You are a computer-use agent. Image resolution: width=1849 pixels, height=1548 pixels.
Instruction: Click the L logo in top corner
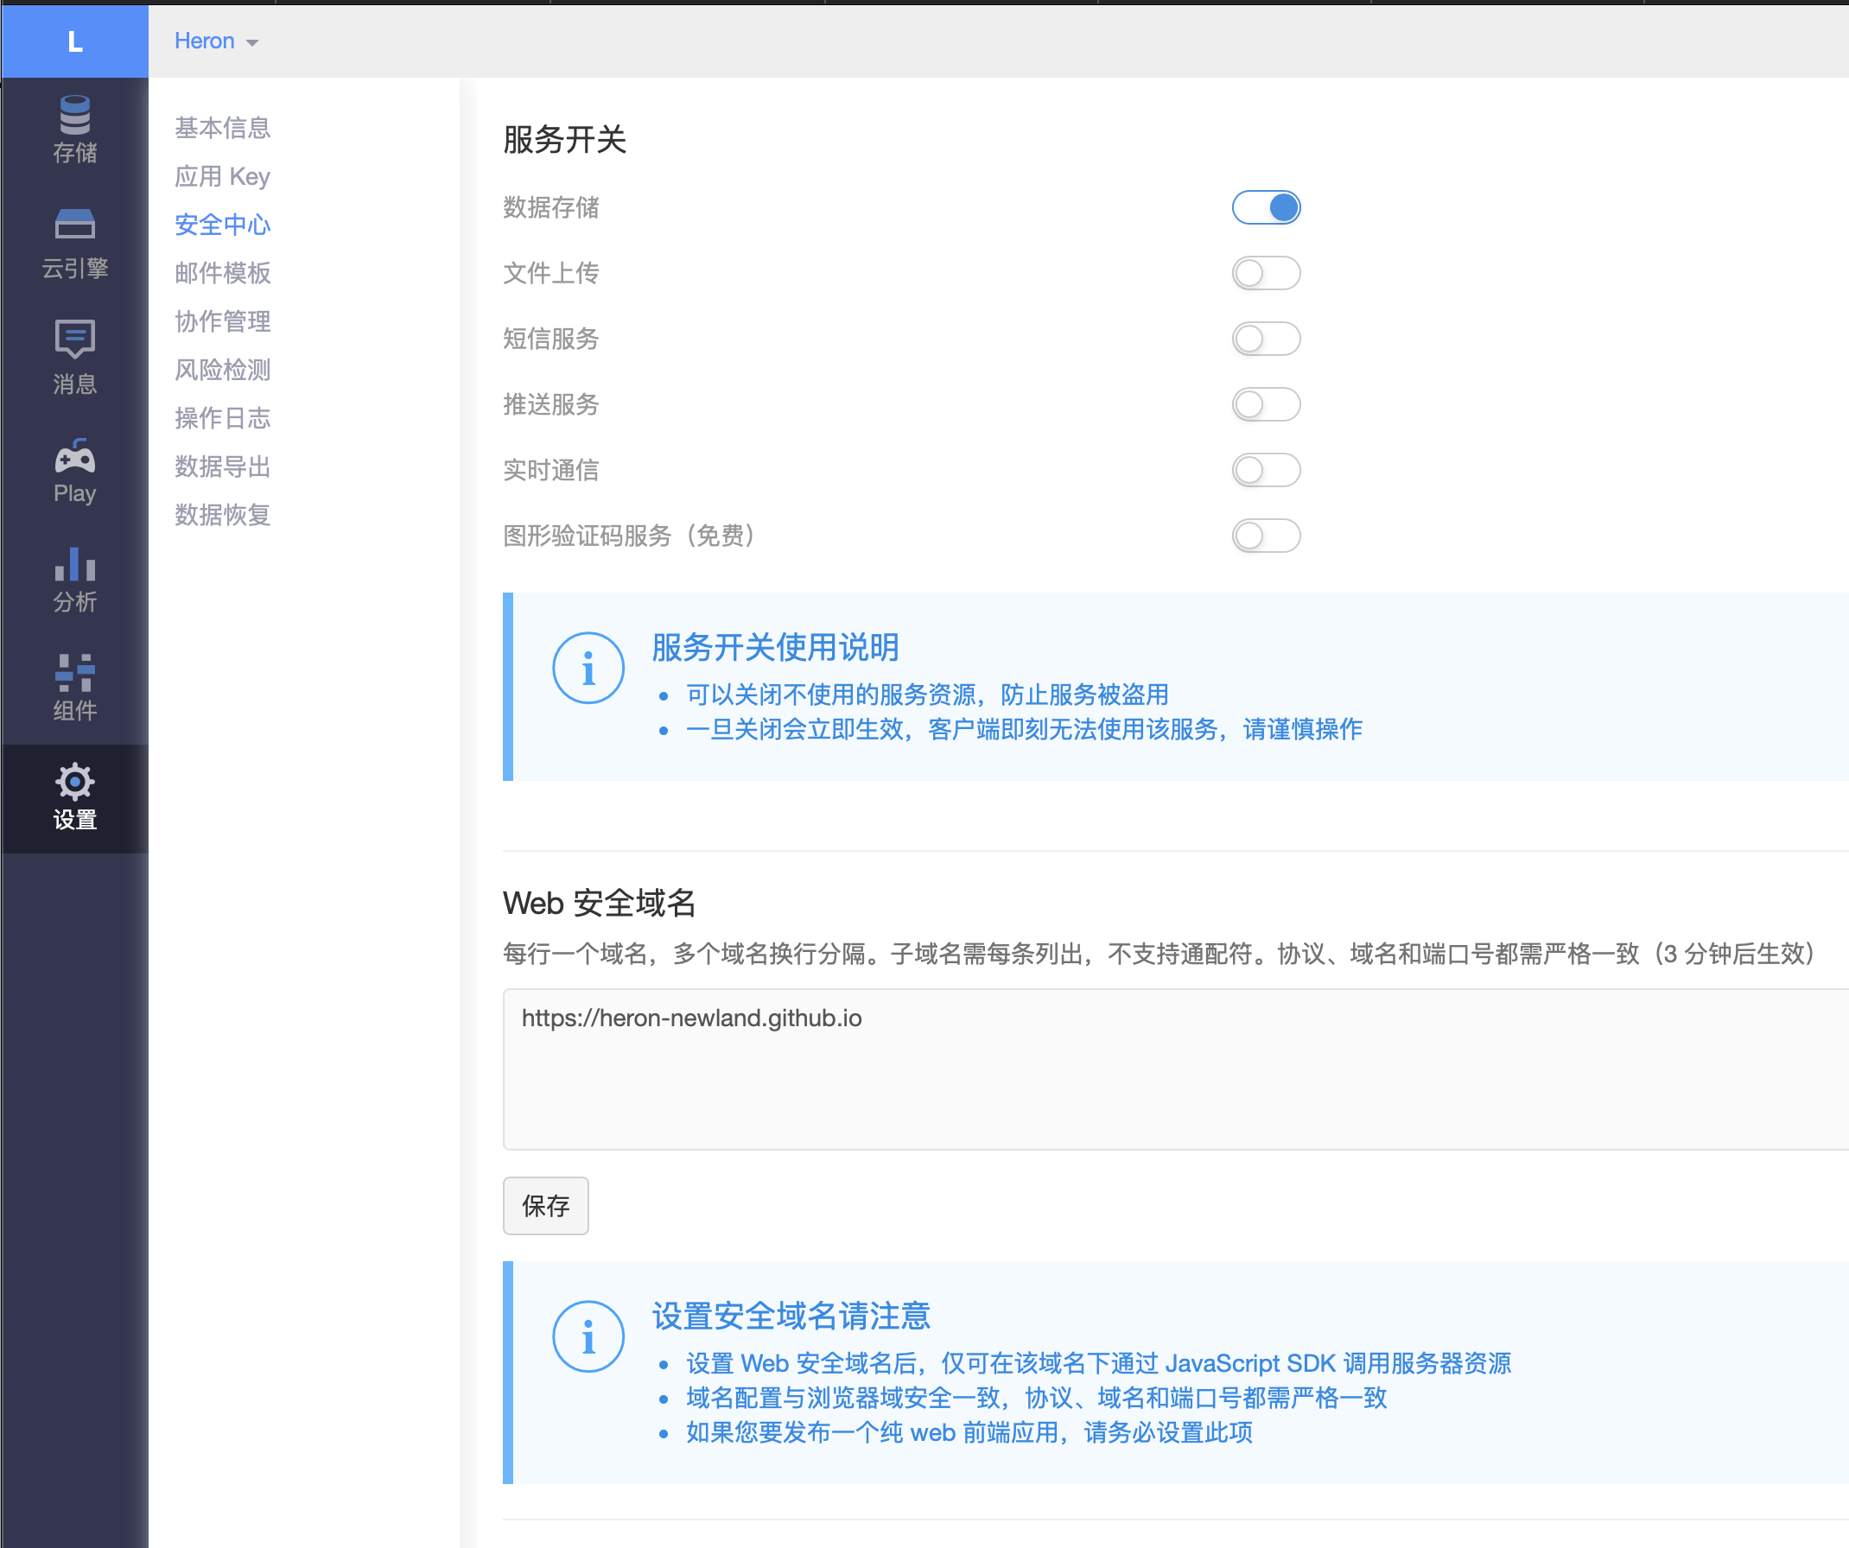click(x=75, y=41)
